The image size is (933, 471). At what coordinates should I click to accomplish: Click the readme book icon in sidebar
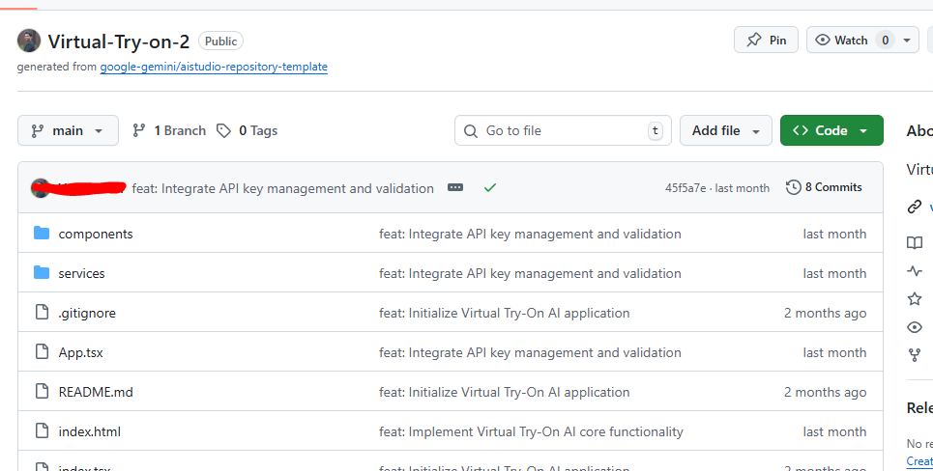914,242
